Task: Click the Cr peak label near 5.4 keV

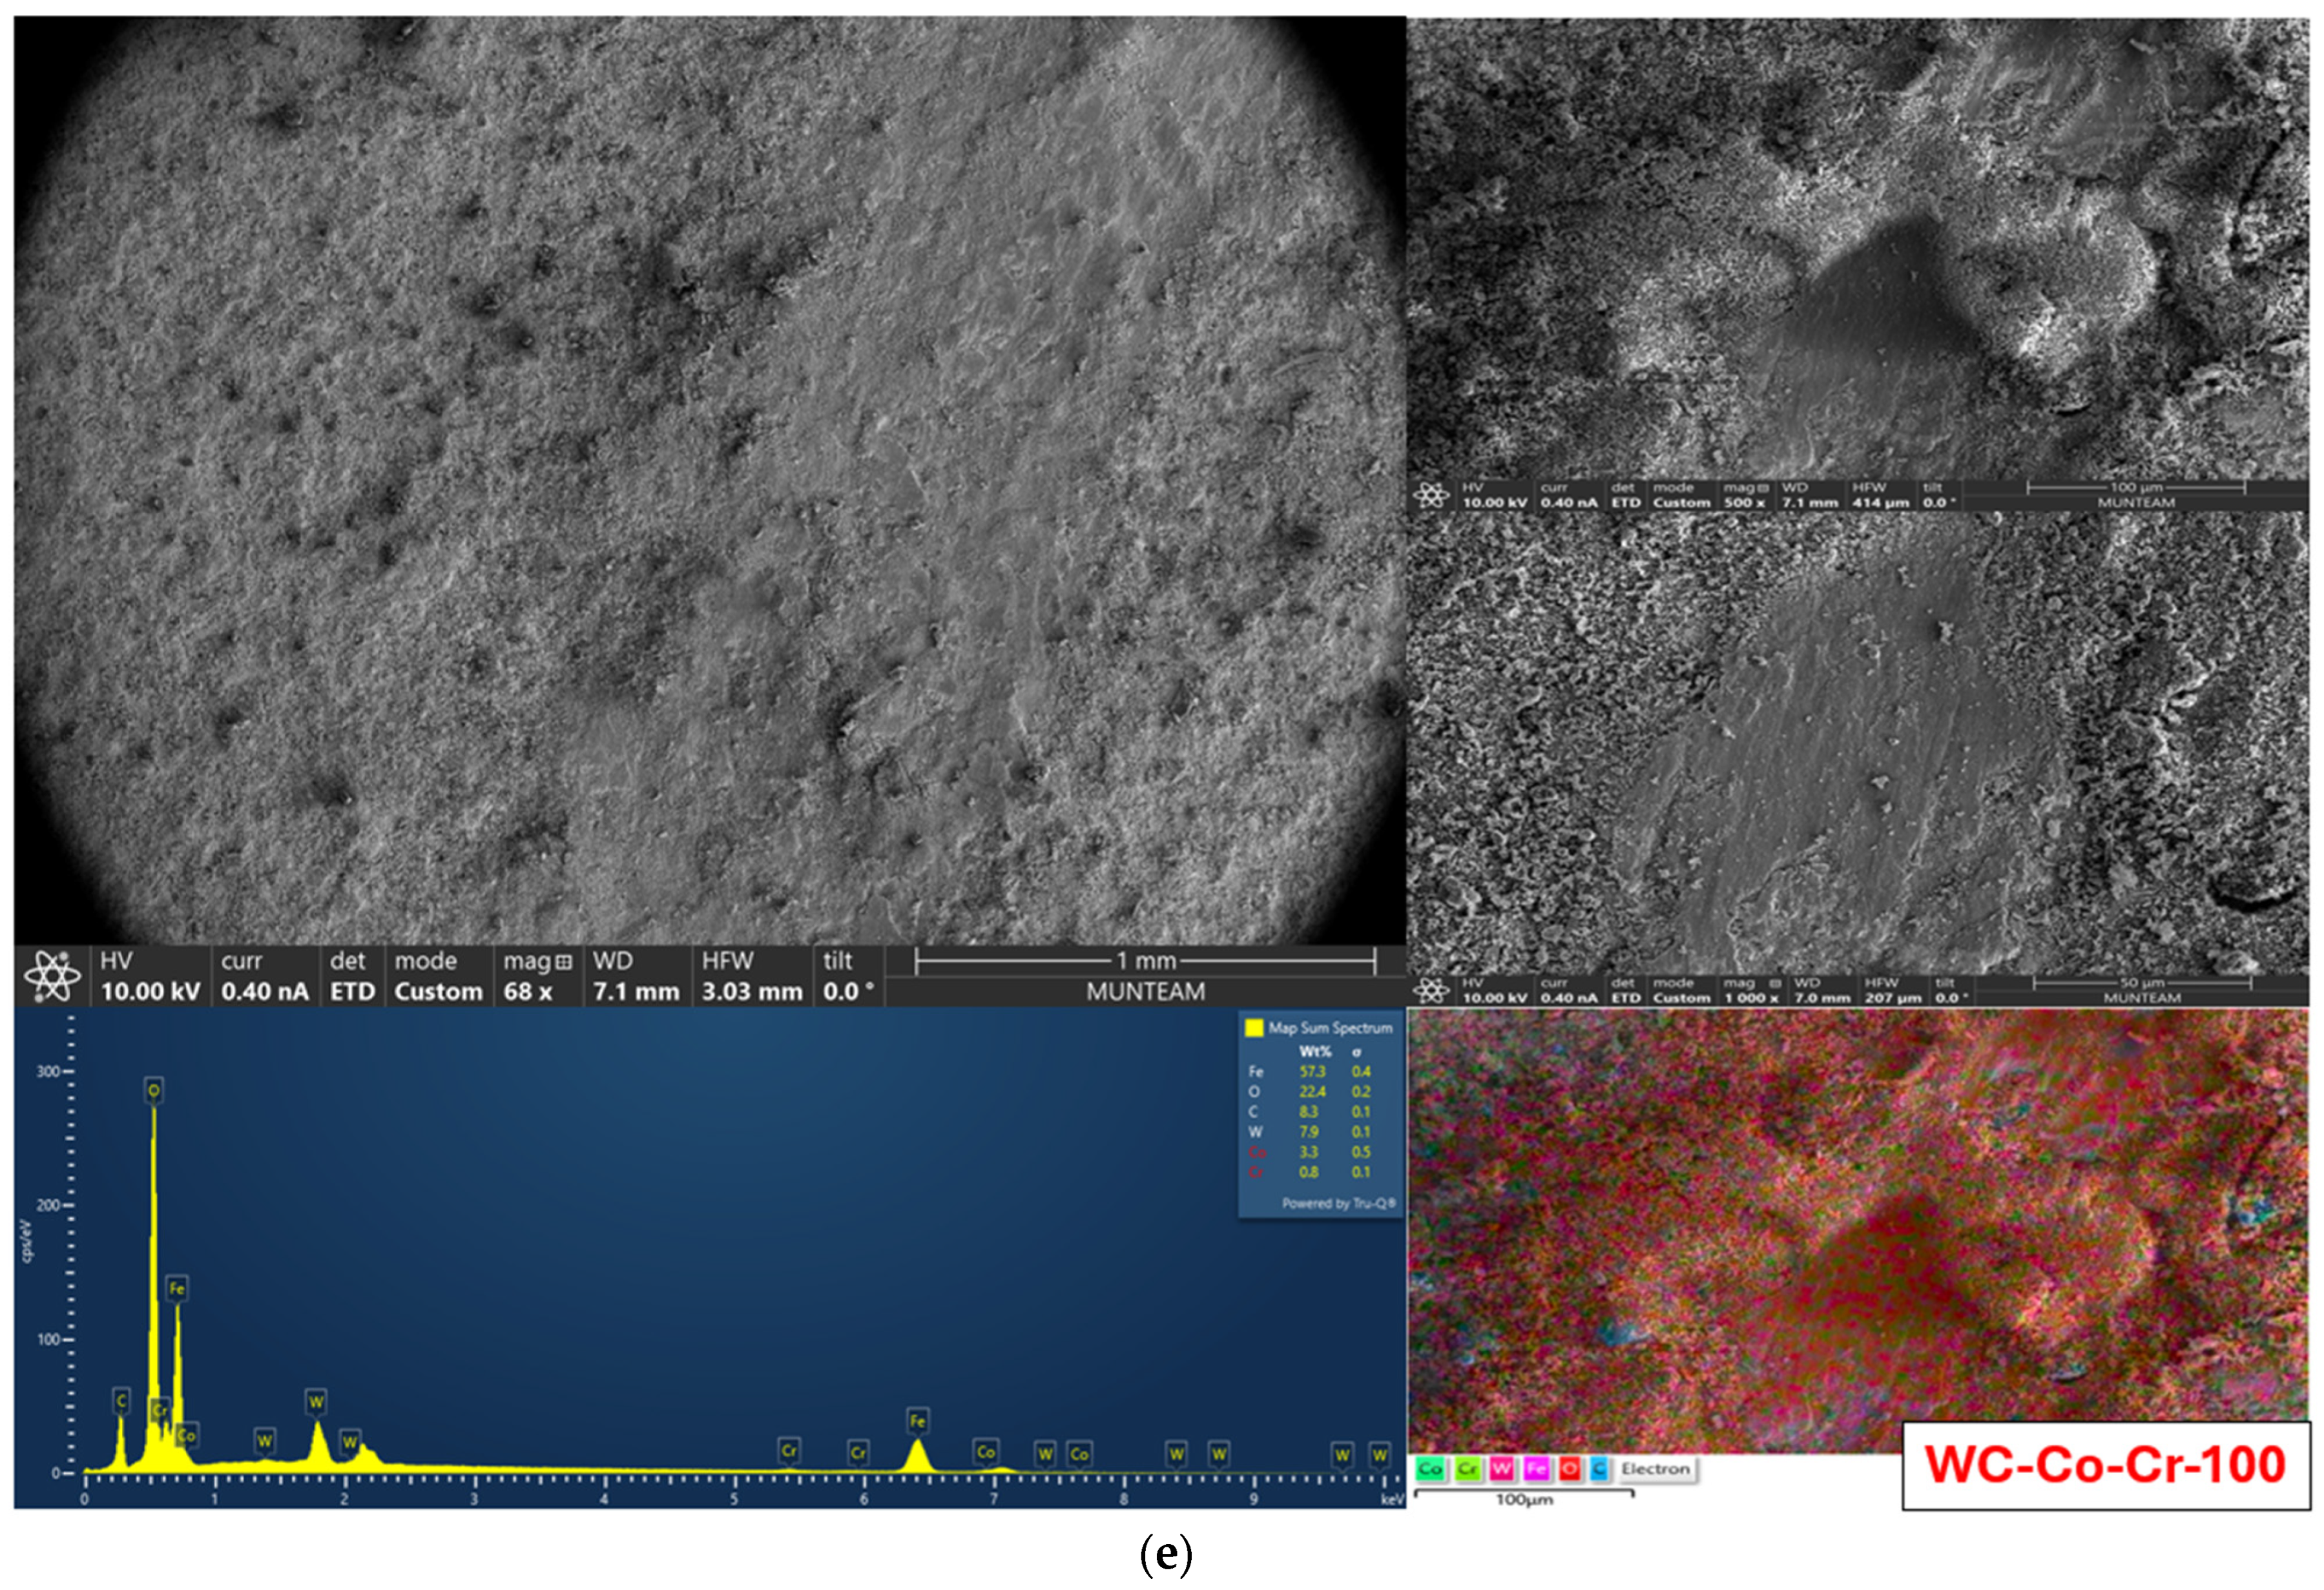Action: [789, 1450]
